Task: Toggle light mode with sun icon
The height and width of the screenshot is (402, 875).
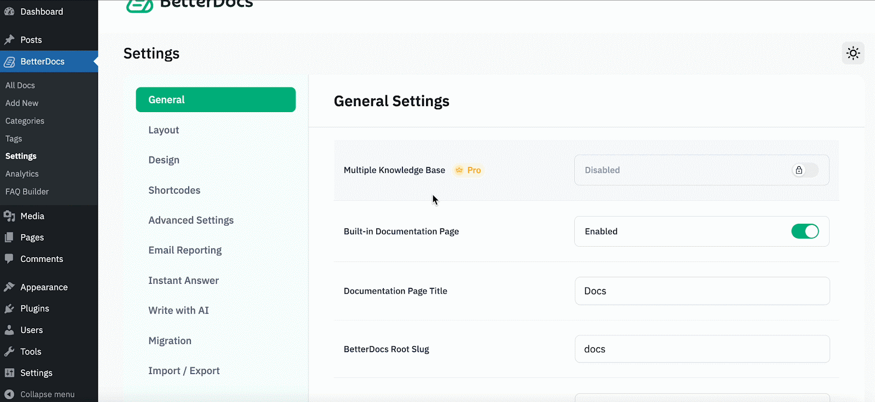Action: point(853,53)
